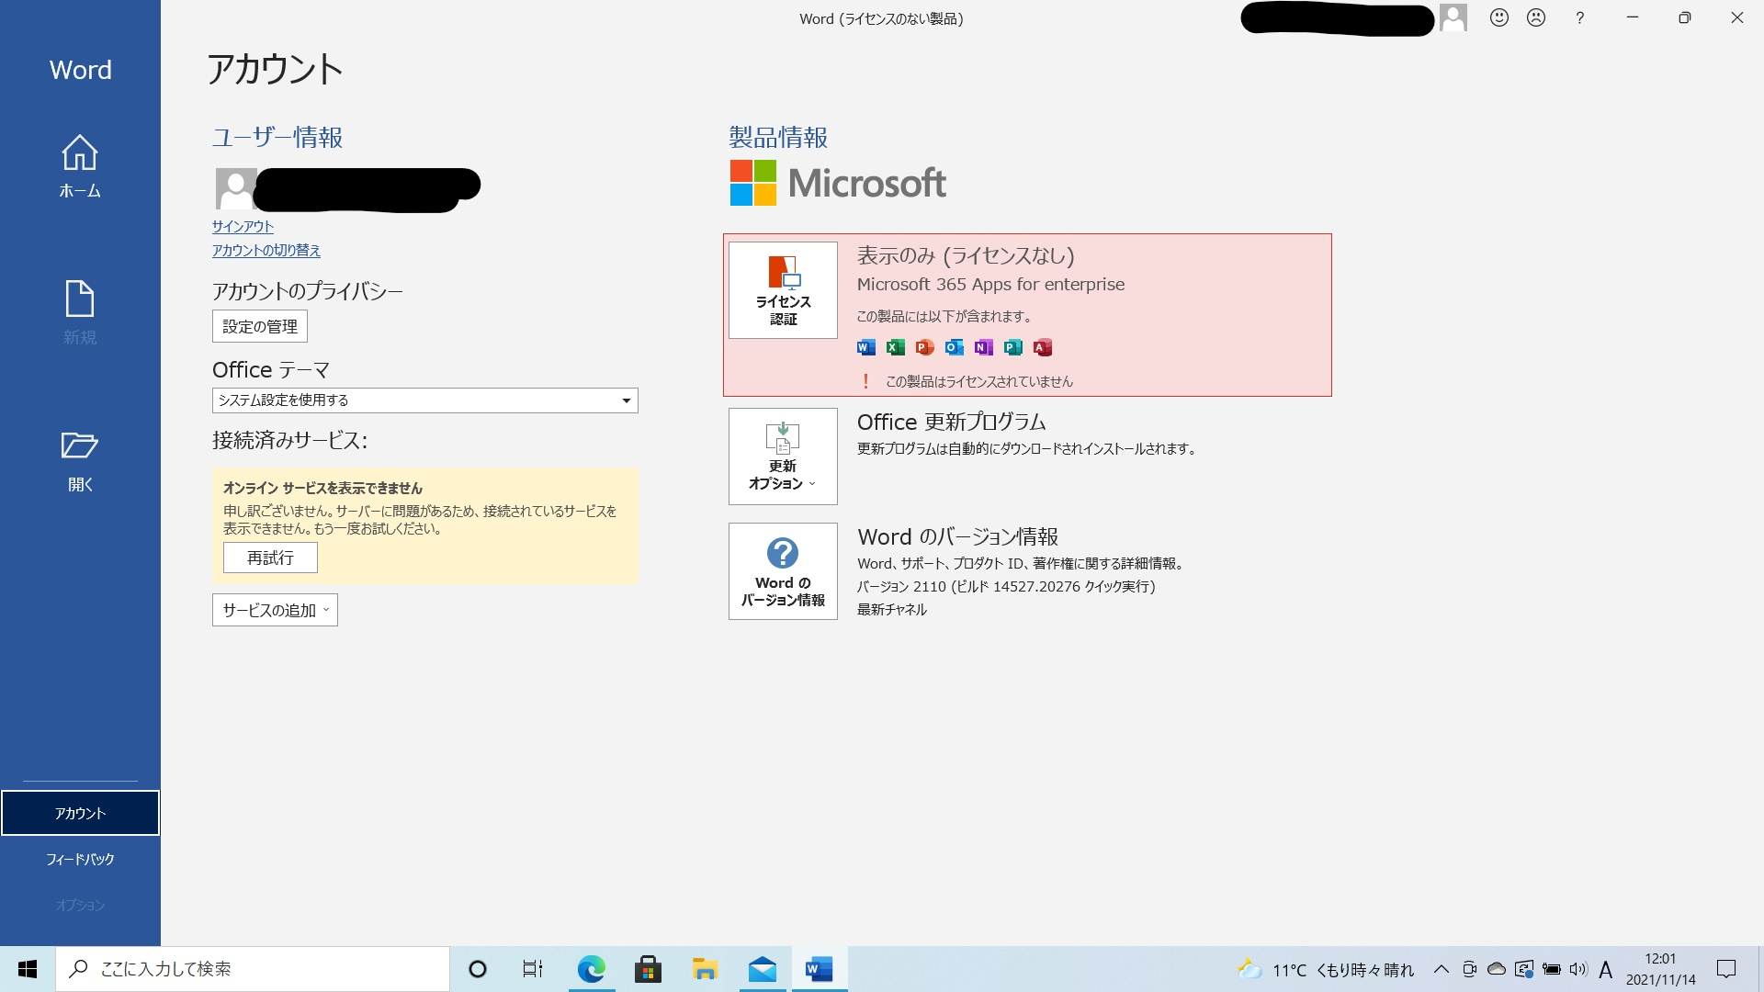This screenshot has width=1764, height=992.
Task: Open Microsoft Edge from the taskbar
Action: point(591,969)
